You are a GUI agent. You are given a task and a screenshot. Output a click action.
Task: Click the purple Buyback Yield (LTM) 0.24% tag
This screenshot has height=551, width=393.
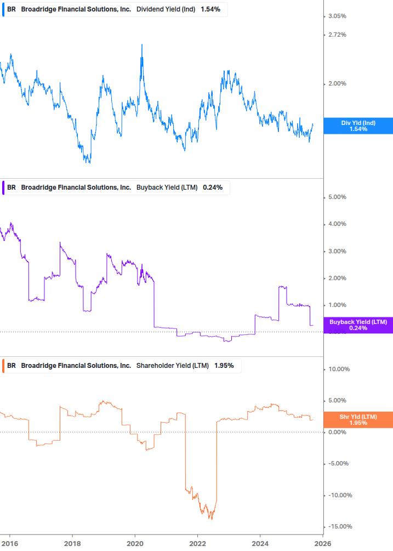358,325
